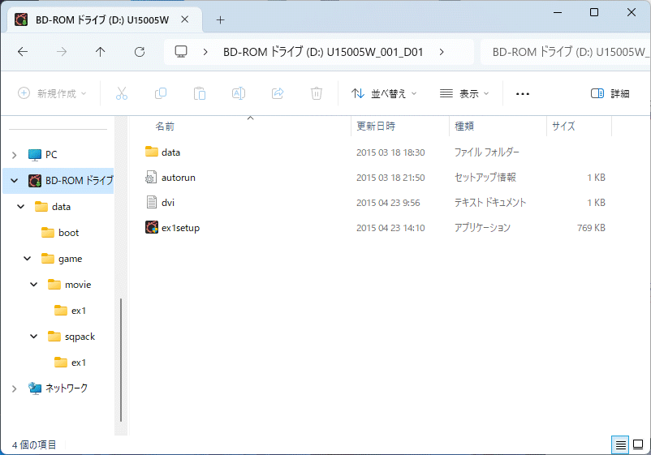651x455 pixels.
Task: Click the first chevron after the PC icon in address bar
Action: (x=205, y=52)
